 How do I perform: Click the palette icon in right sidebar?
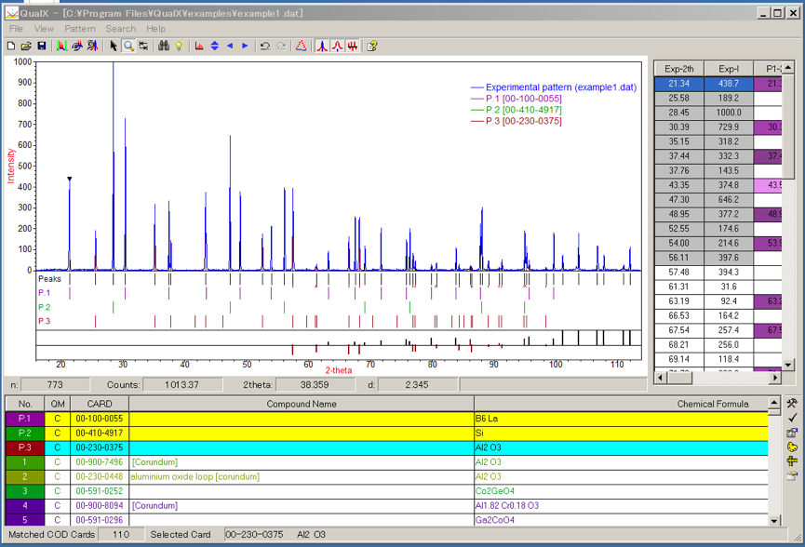(792, 447)
